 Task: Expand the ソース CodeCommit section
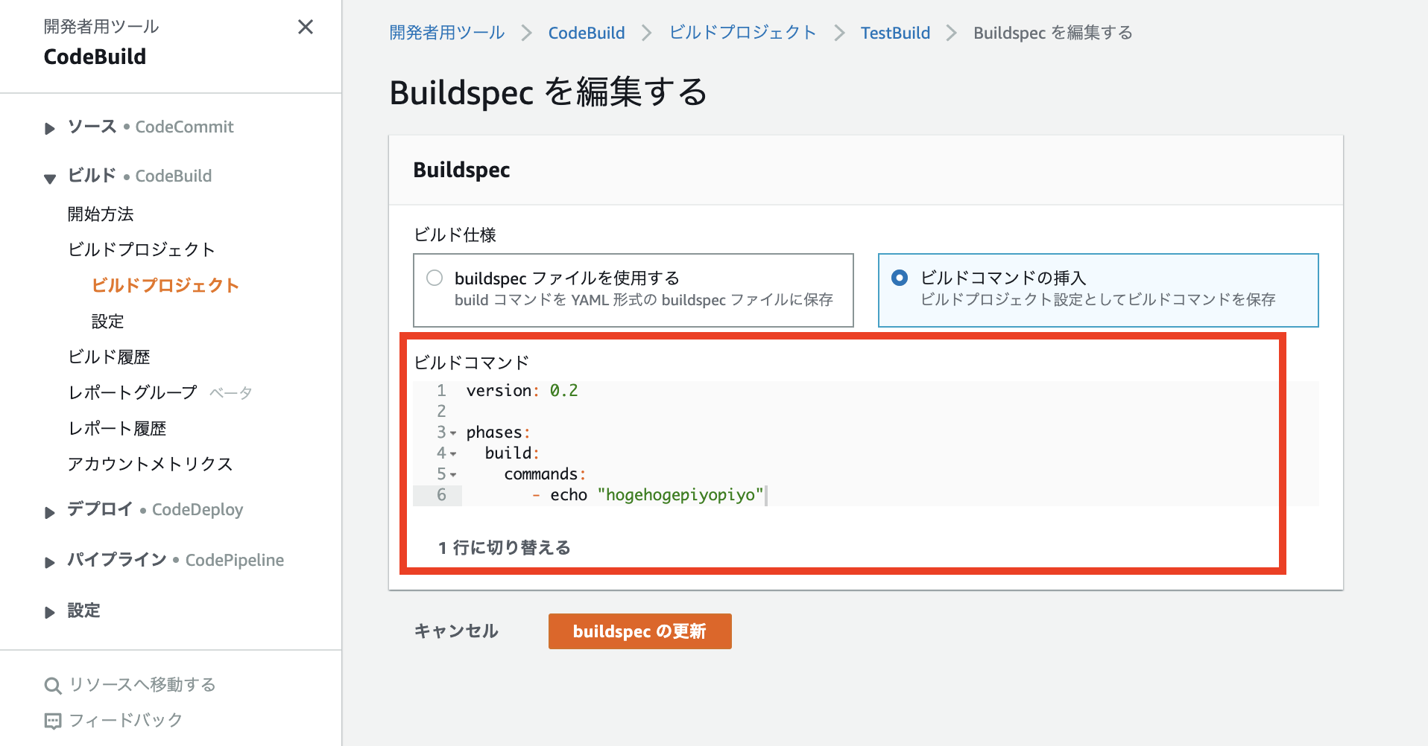click(50, 129)
